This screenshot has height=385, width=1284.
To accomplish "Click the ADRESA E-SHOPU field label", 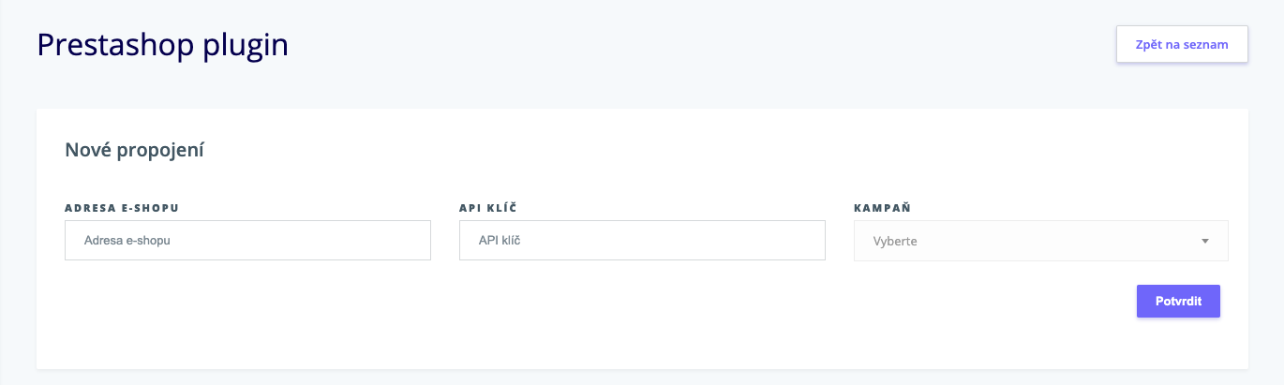I will pos(122,207).
